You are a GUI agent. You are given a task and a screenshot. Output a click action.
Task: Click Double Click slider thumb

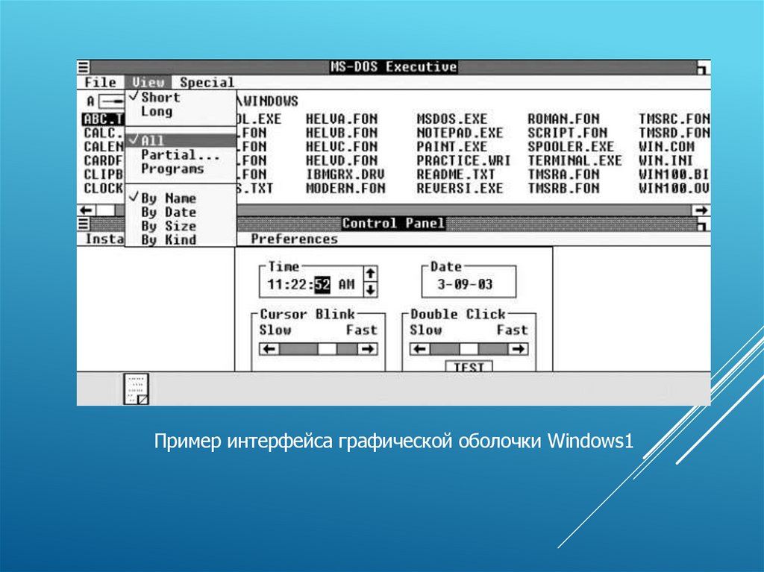469,349
